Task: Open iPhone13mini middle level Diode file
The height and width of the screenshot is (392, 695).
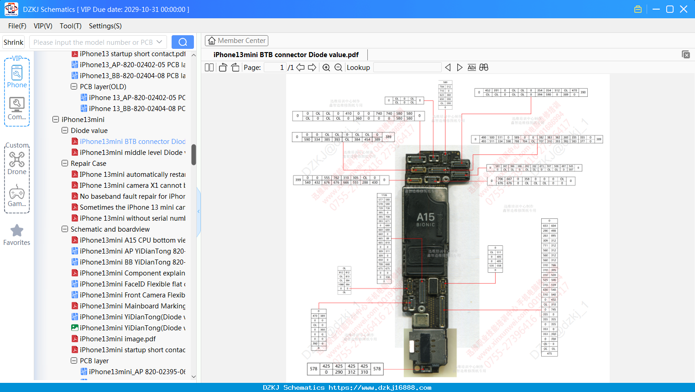Action: tap(132, 152)
